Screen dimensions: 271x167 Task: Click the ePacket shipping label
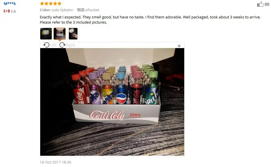(x=92, y=10)
